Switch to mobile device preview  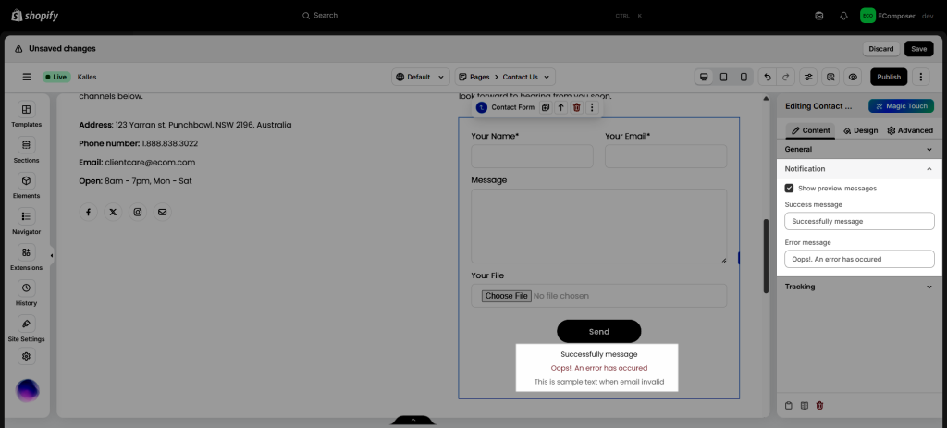[743, 78]
